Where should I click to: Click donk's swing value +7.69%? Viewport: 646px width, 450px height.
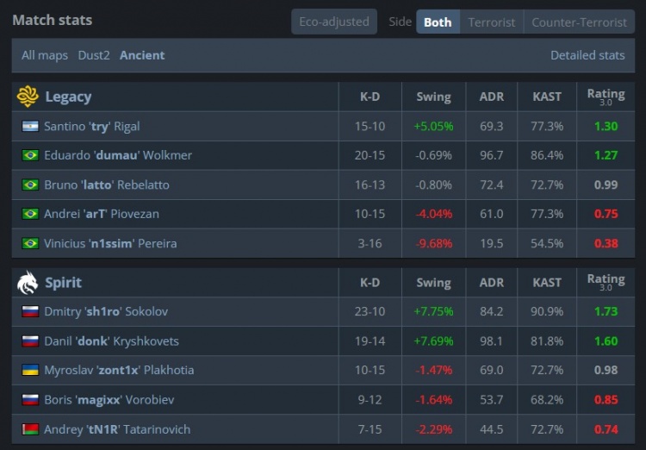tap(433, 341)
